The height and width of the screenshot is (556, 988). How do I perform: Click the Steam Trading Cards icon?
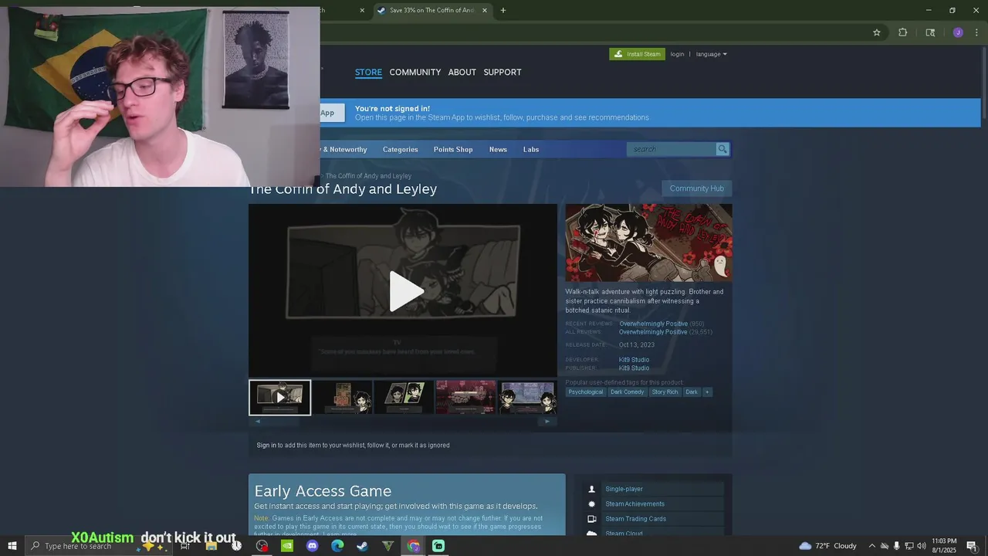[x=592, y=519]
